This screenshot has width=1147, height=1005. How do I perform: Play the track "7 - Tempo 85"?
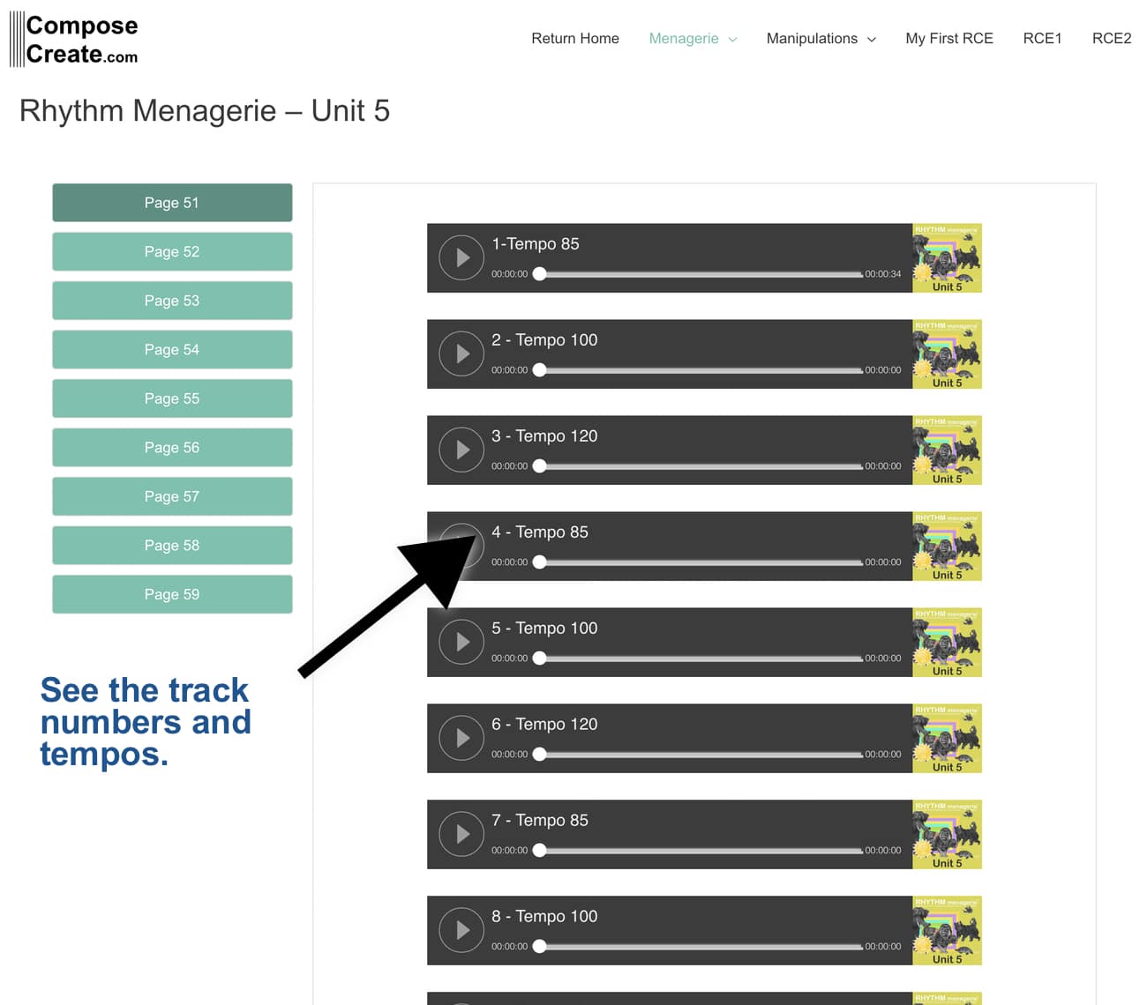pos(461,834)
